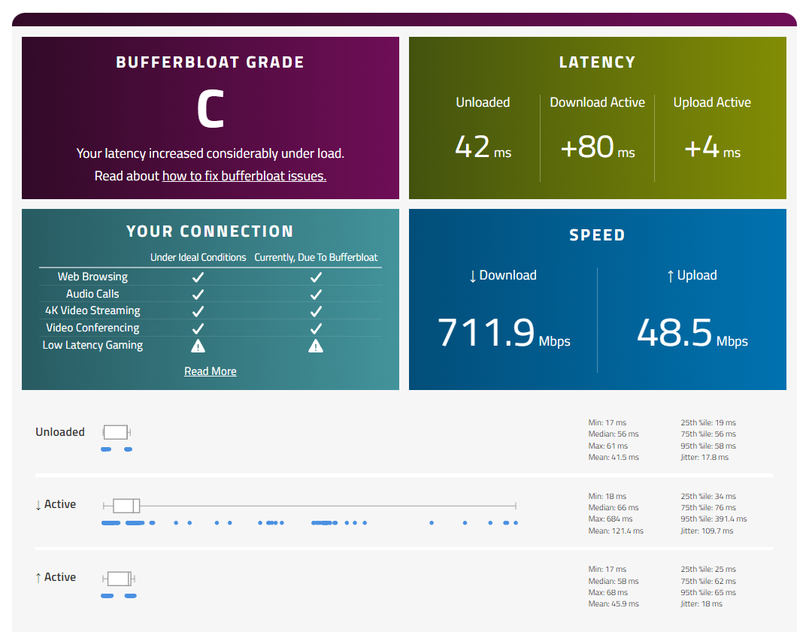Click Jitter: 109.7 ms statistic
The image size is (812, 632).
[707, 531]
